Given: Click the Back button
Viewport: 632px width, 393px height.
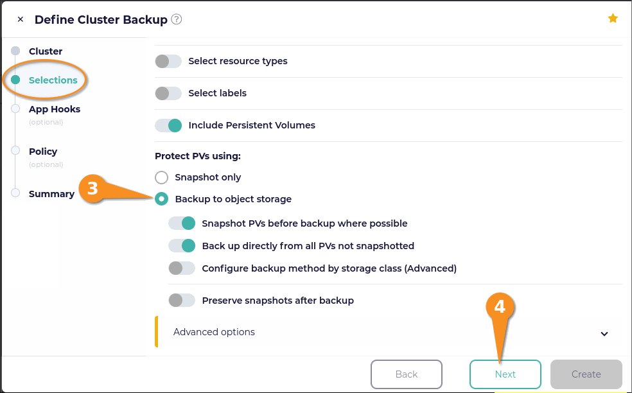Looking at the screenshot, I should click(x=407, y=374).
